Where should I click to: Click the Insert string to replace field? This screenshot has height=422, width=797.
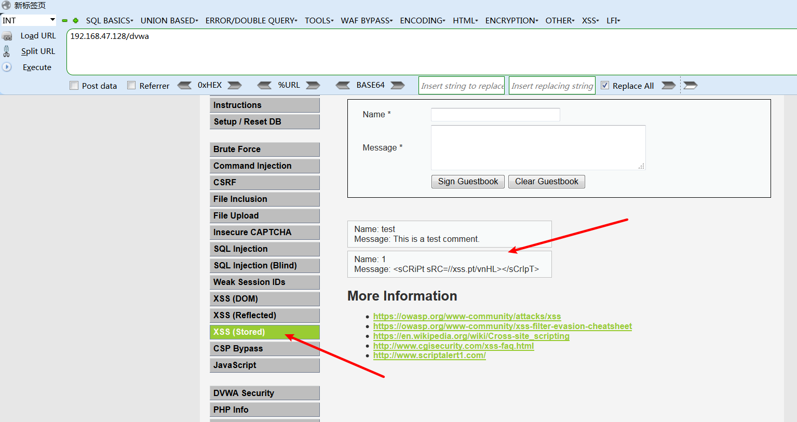pyautogui.click(x=462, y=86)
